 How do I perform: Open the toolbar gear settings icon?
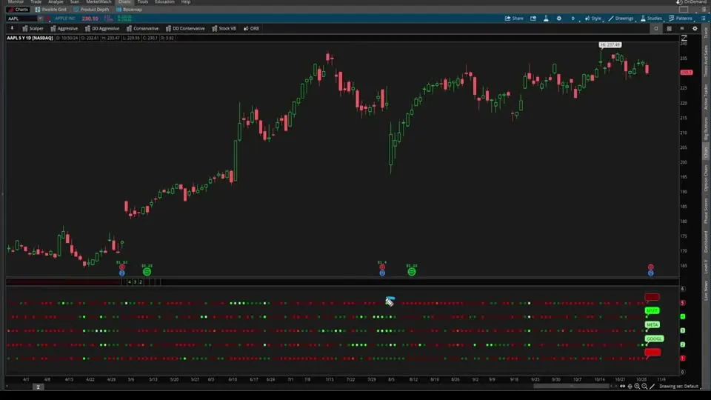[x=695, y=29]
